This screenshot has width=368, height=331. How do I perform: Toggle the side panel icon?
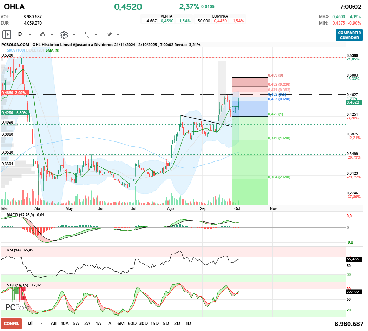(7, 34)
